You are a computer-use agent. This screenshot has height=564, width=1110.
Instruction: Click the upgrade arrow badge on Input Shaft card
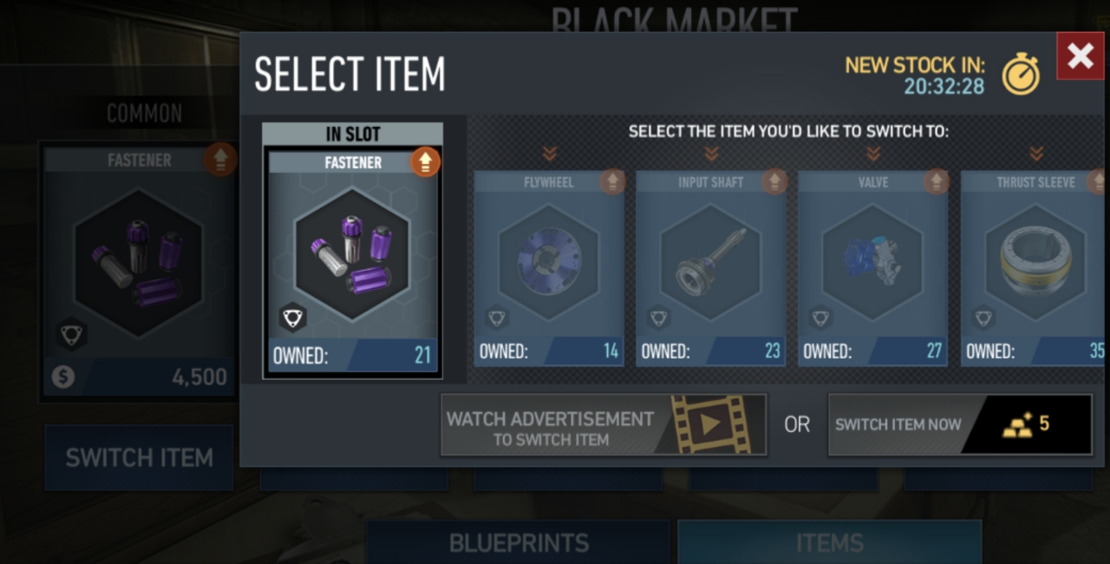[774, 181]
